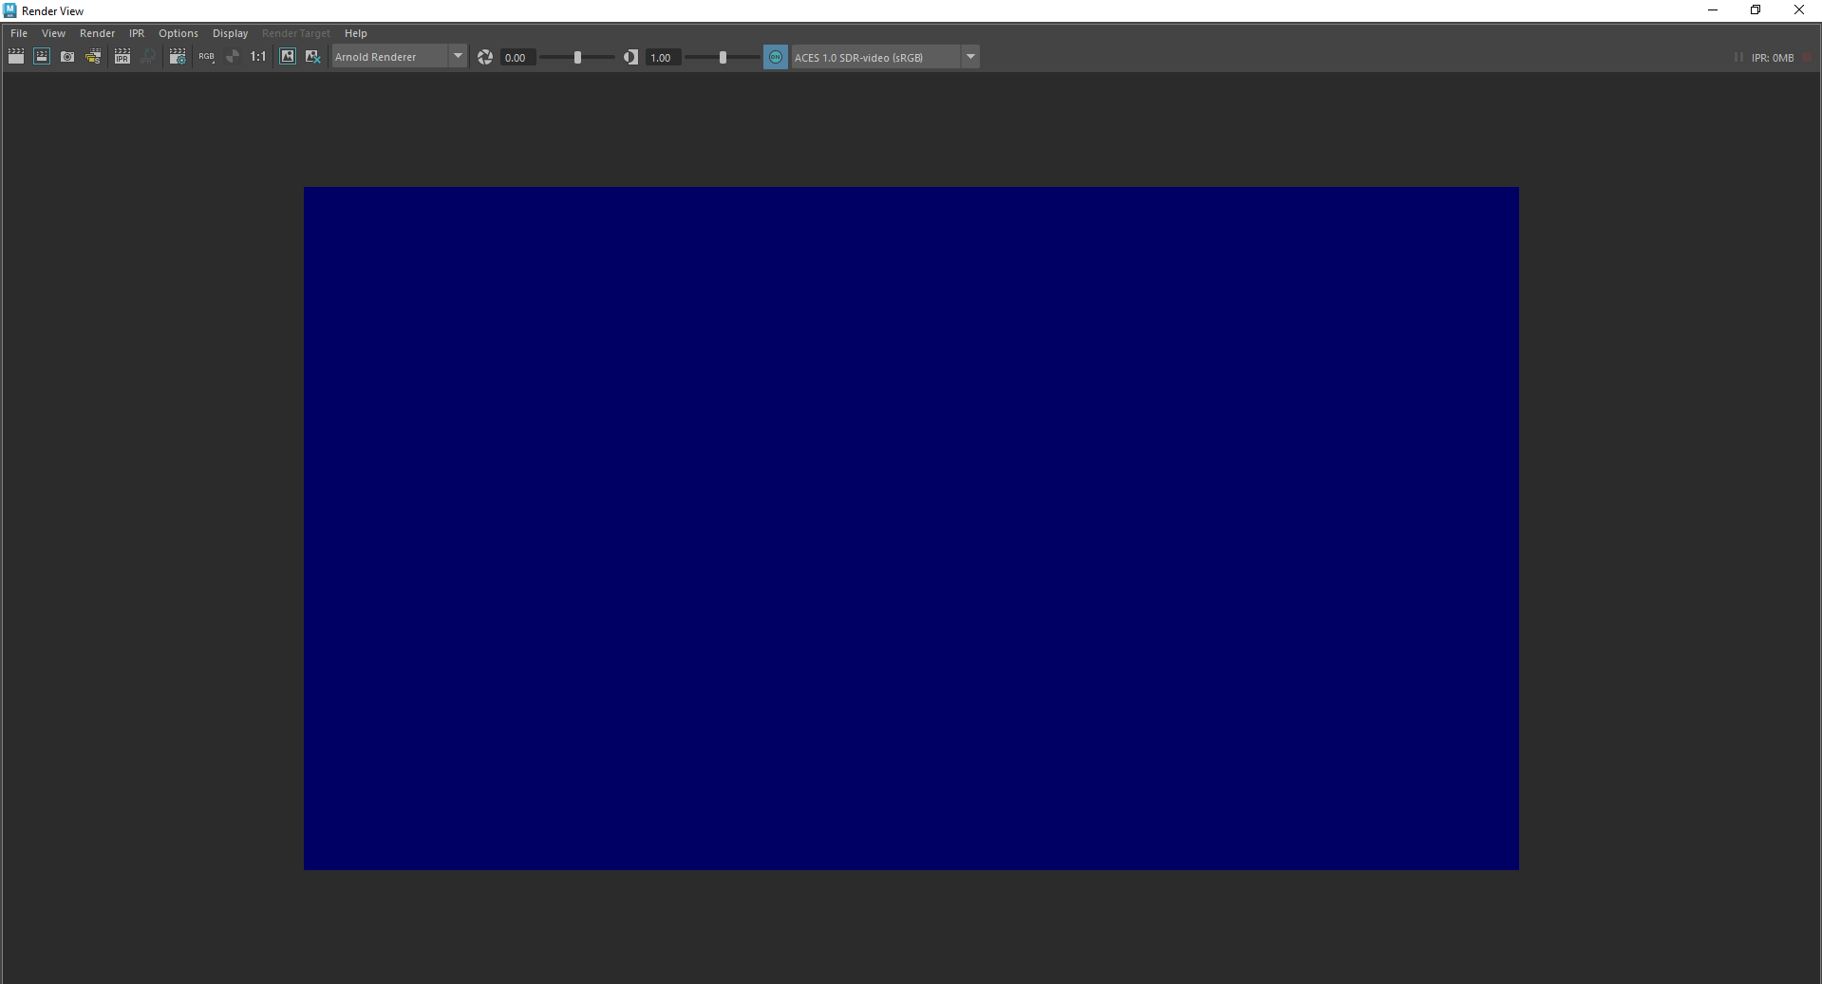Open the ACES 1.0 SDR-video view transform dropdown
Viewport: 1822px width, 984px height.
(x=885, y=57)
